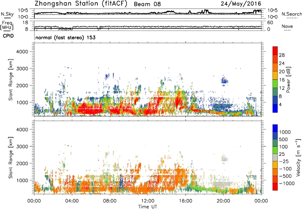Click the '-1000' velocity colorbar tick

tap(287, 183)
